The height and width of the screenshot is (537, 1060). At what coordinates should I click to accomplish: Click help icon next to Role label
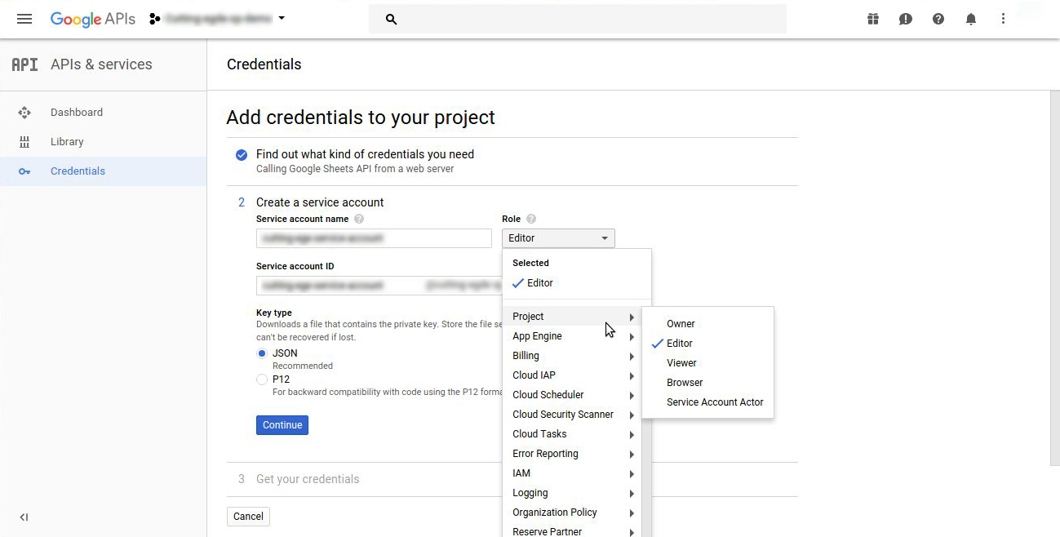(531, 219)
